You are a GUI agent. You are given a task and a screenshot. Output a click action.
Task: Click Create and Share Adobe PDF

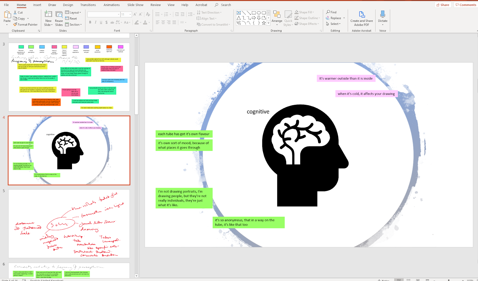coord(361,18)
